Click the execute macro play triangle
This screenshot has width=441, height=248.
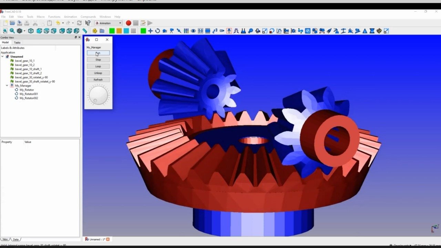pos(150,23)
